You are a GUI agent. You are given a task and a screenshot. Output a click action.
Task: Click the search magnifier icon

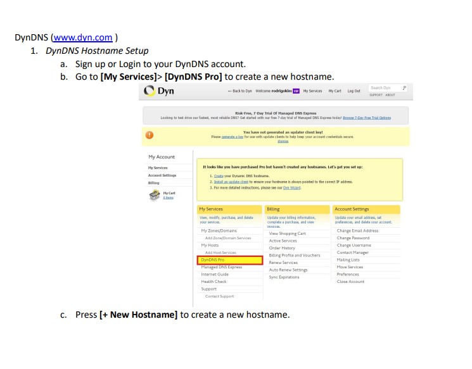pos(404,88)
